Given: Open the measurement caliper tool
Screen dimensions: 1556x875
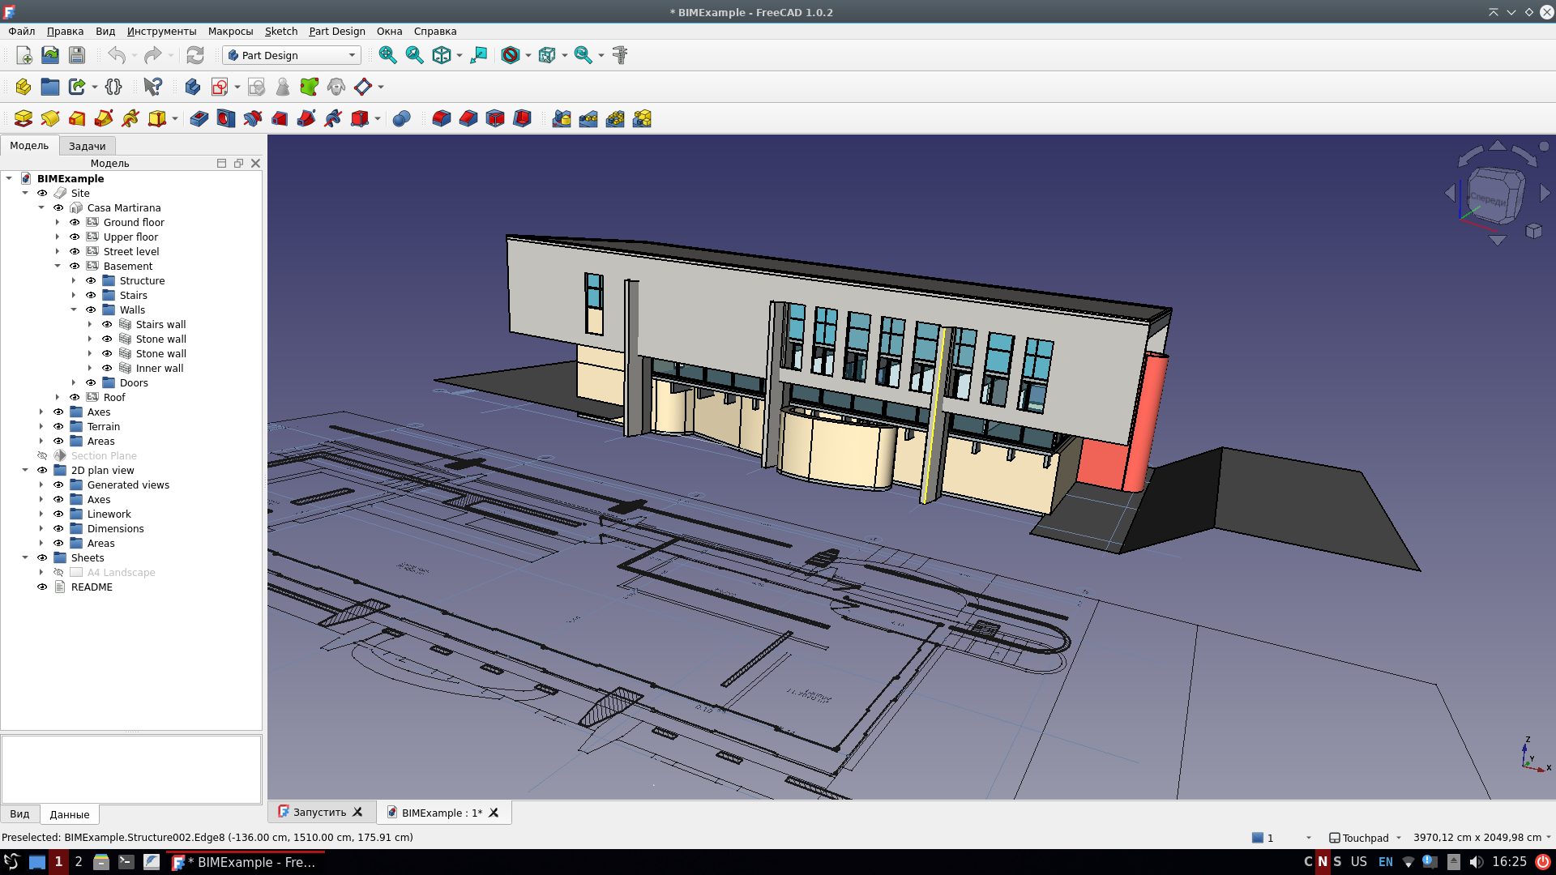Looking at the screenshot, I should 620,55.
